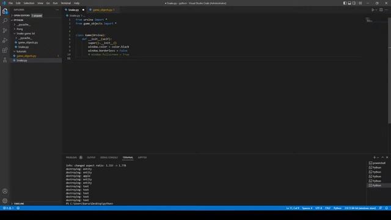This screenshot has height=220, width=391.
Task: Open the Run menu
Action: pos(55,3)
